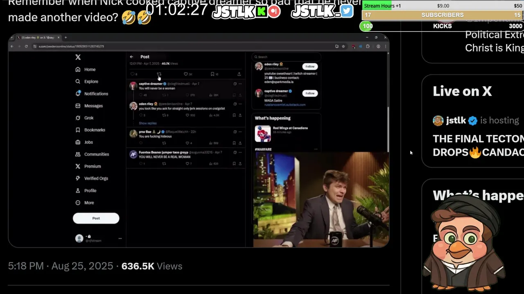Click jstlk host name in Live on X
Viewport: 524px width, 294px height.
tap(456, 120)
